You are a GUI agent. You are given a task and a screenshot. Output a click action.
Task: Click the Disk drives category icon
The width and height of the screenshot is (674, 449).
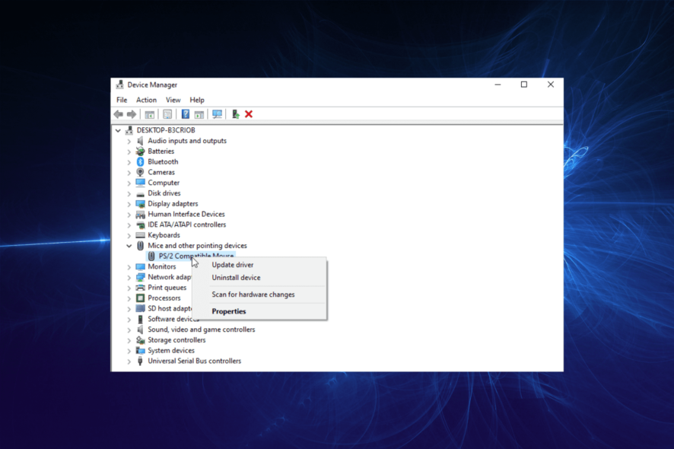(140, 193)
